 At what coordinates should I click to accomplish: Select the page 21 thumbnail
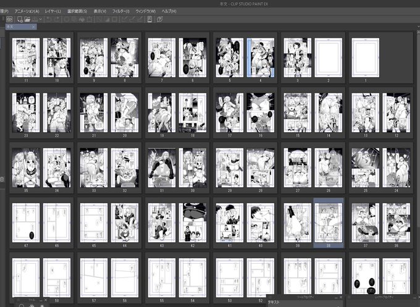coord(94,112)
